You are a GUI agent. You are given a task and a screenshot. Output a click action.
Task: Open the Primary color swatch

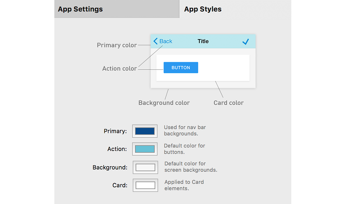[145, 131]
